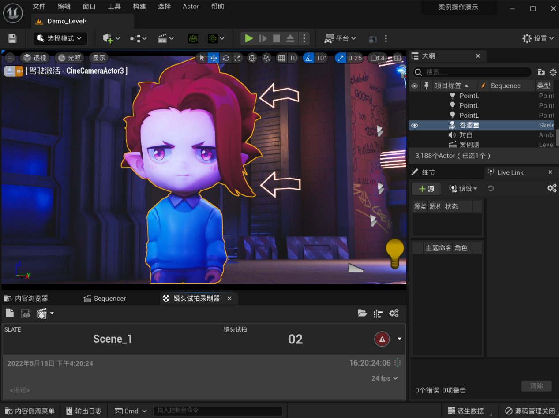Toggle scale snapping icon

pos(341,58)
